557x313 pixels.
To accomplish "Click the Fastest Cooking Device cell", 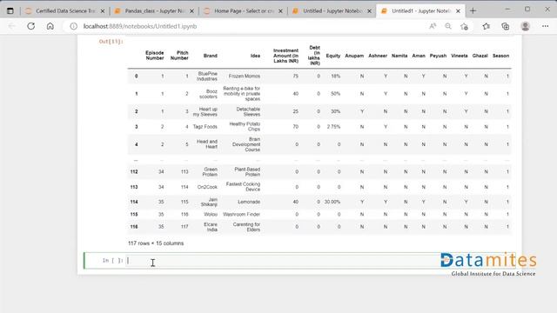I will 243,187.
